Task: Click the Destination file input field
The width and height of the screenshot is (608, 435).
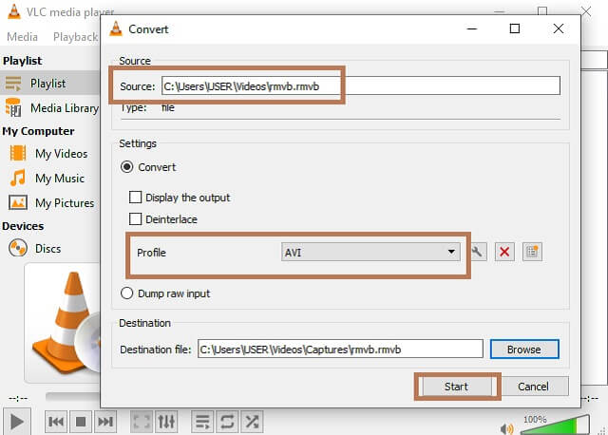Action: (x=340, y=350)
